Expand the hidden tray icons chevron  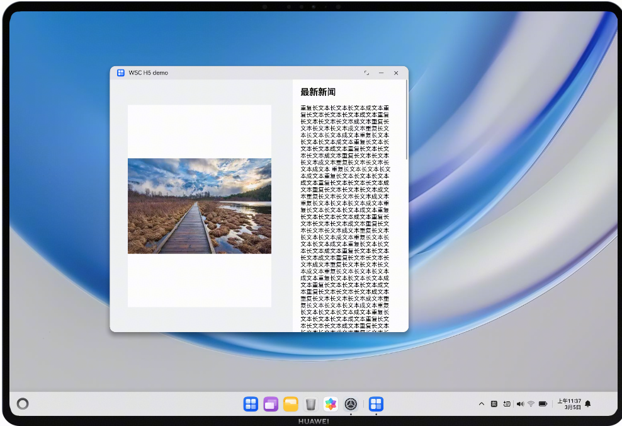pyautogui.click(x=482, y=404)
